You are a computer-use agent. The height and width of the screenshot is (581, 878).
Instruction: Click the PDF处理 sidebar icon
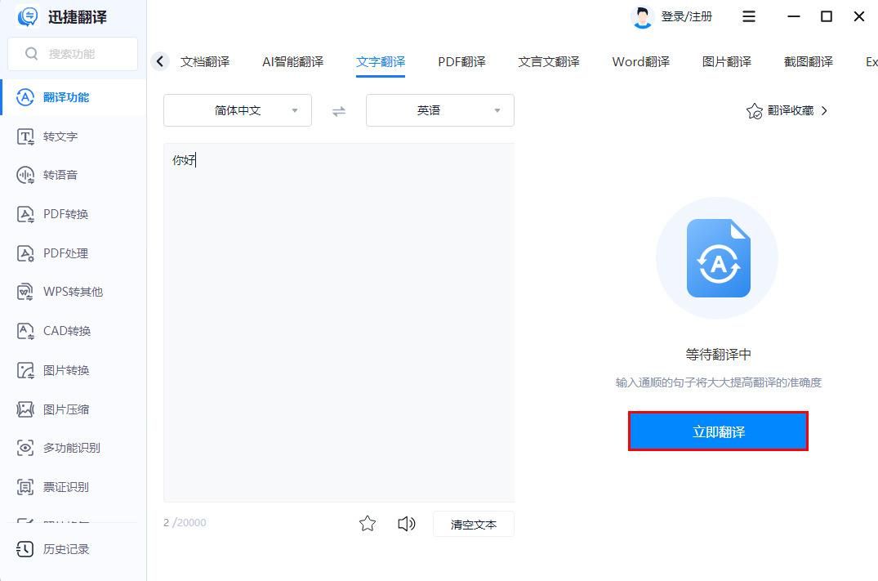pos(25,253)
